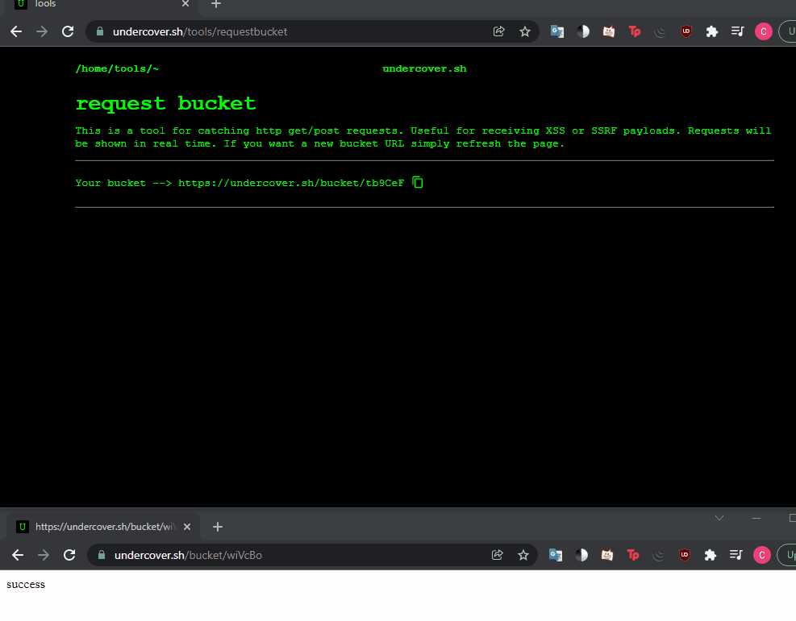The height and width of the screenshot is (621, 796).
Task: Open the undercover.sh header link
Action: [424, 69]
